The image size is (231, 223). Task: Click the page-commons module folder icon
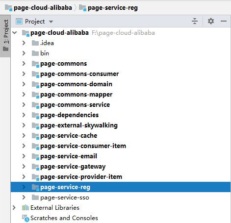tap(35, 64)
